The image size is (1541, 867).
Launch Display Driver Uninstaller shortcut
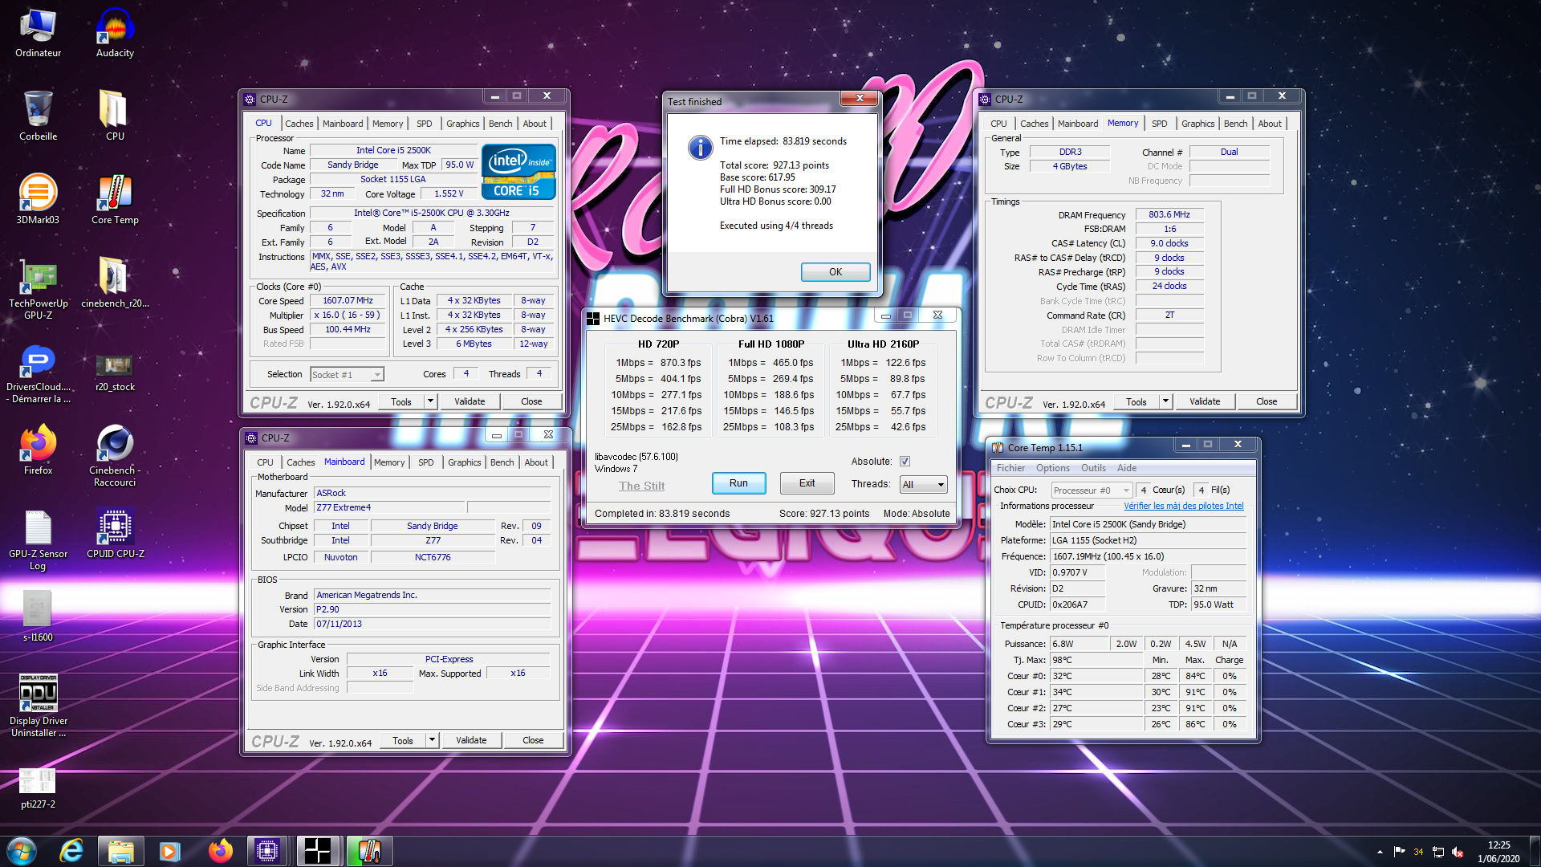[x=38, y=706]
